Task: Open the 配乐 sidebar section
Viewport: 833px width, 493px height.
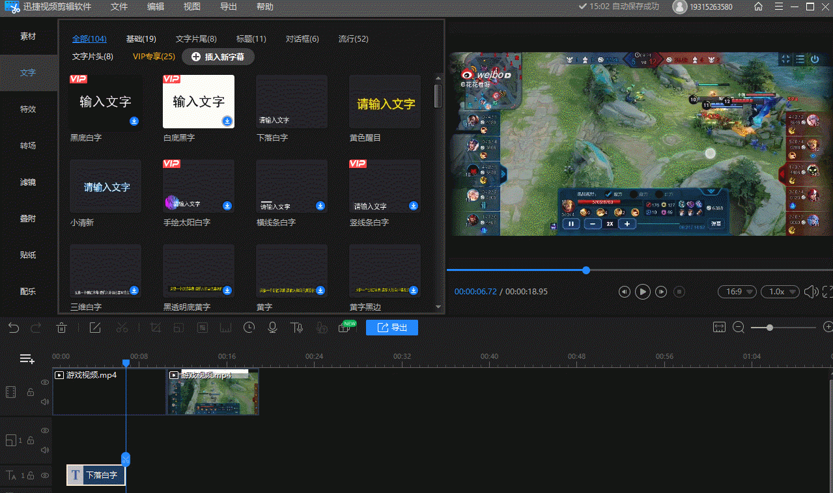Action: click(28, 292)
